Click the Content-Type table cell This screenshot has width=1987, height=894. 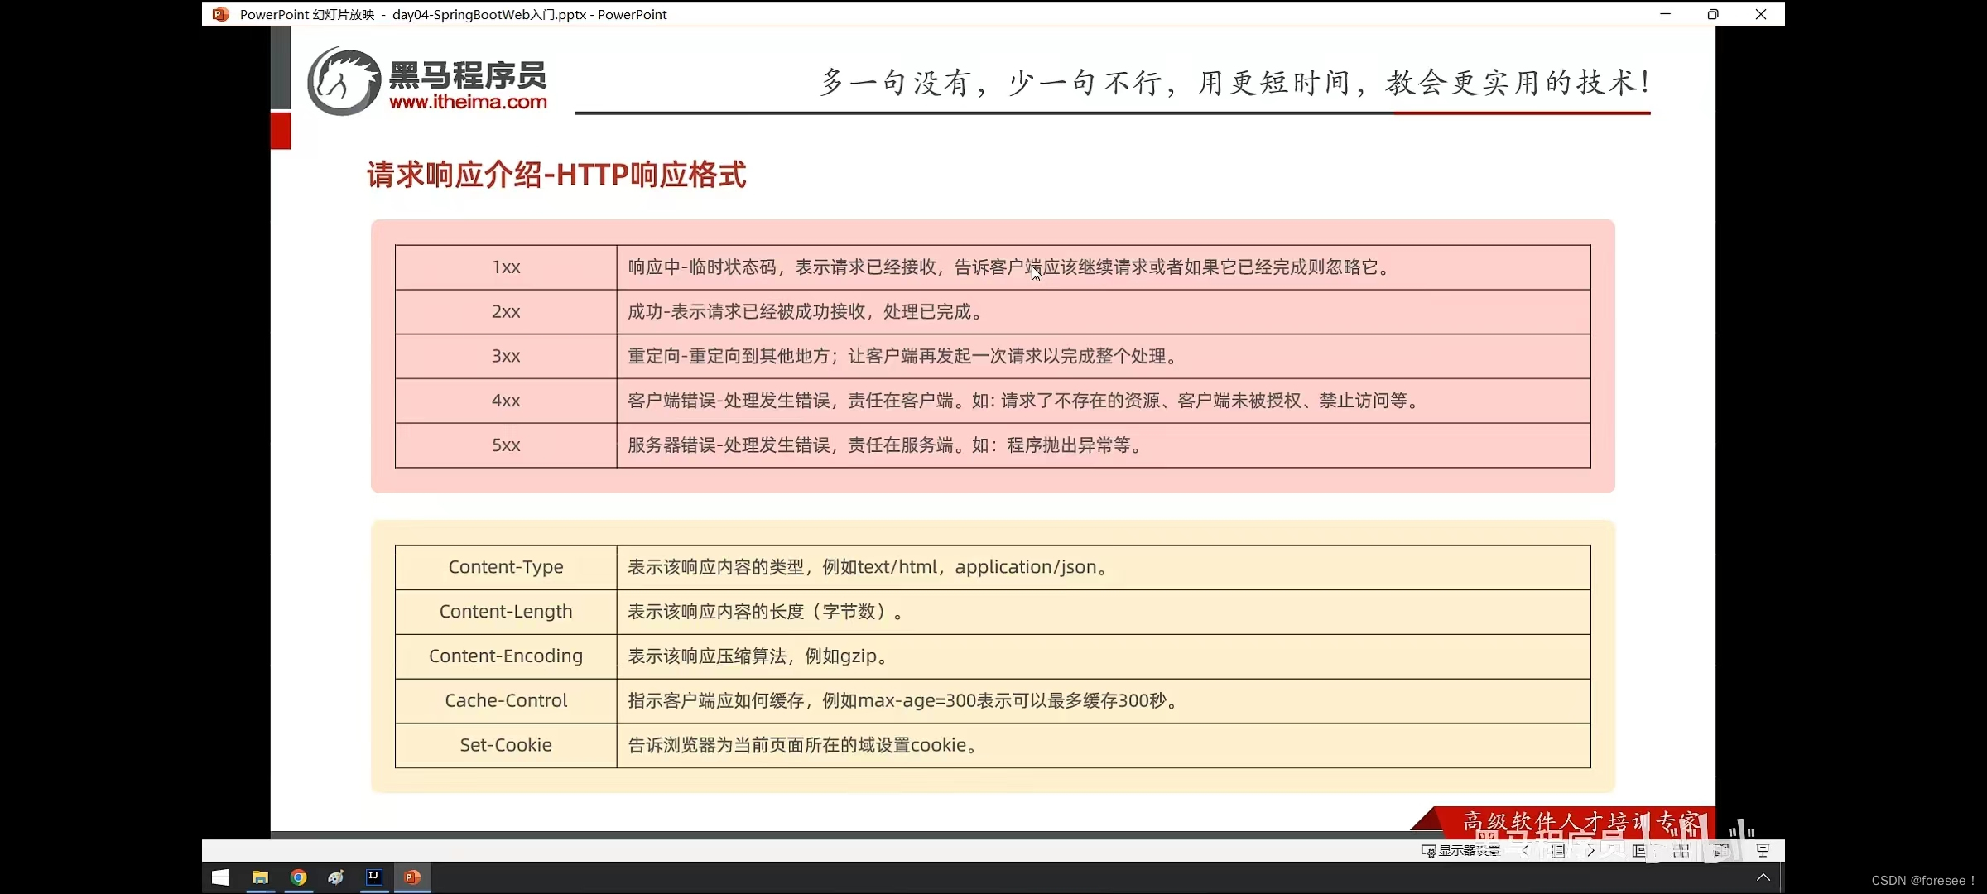[x=506, y=567]
